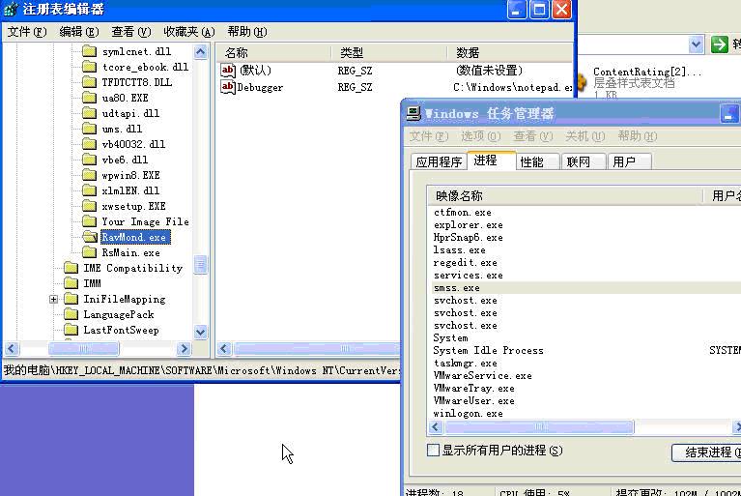741x496 pixels.
Task: Click the green Go arrow in Explorer window
Action: point(719,44)
